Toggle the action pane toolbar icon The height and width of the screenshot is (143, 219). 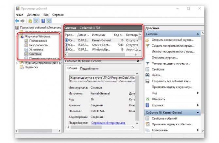[x=49, y=21]
